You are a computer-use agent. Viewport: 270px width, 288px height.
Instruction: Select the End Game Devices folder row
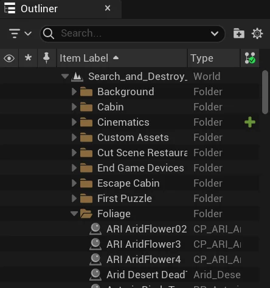[130, 168]
